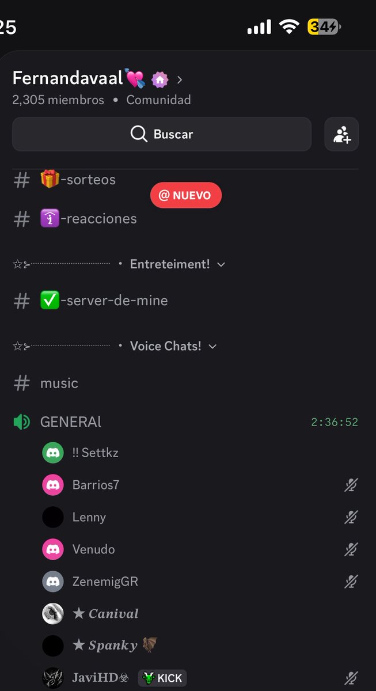
Task: Tap the magnifying glass search icon
Action: pos(139,134)
